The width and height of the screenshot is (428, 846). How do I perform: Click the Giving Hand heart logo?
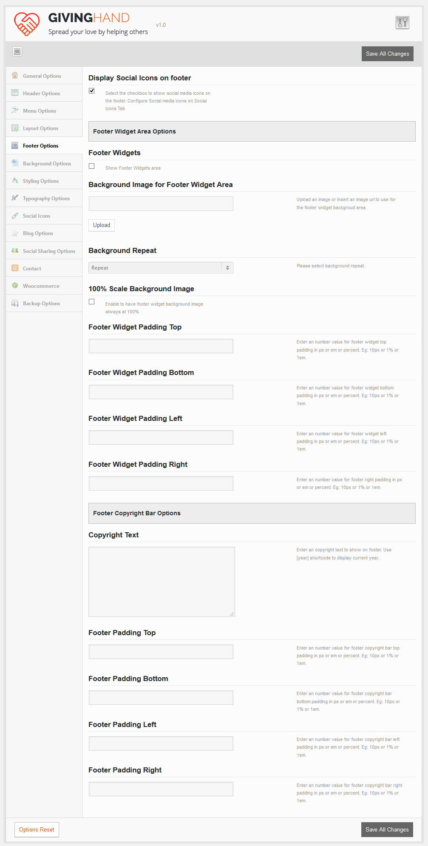pos(27,24)
